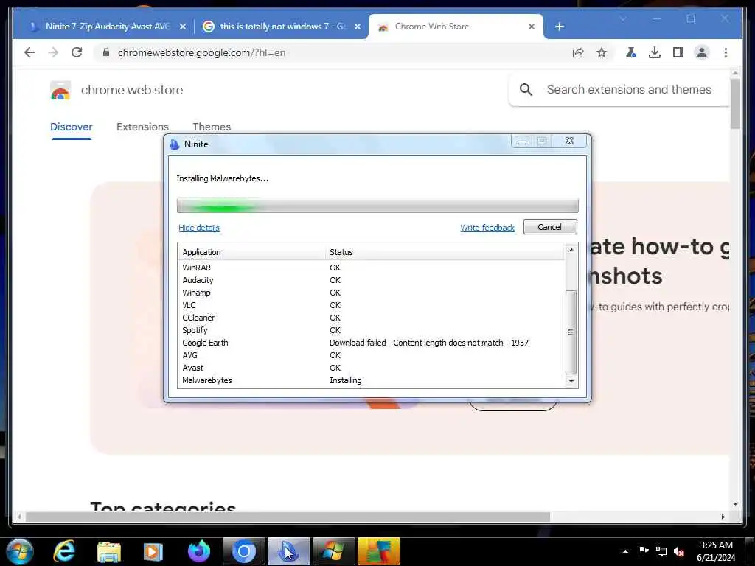Click the 'Download failed' status text
This screenshot has width=755, height=566.
(x=429, y=343)
